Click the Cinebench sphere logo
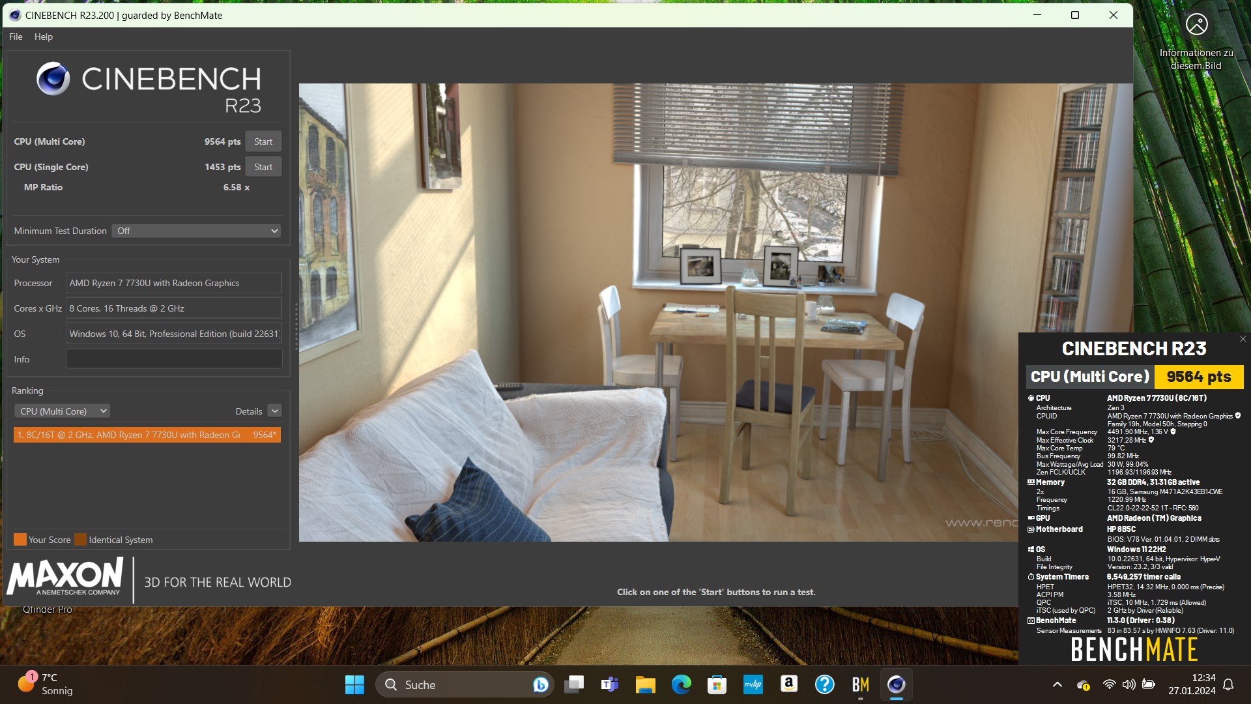Image resolution: width=1251 pixels, height=704 pixels. (53, 79)
